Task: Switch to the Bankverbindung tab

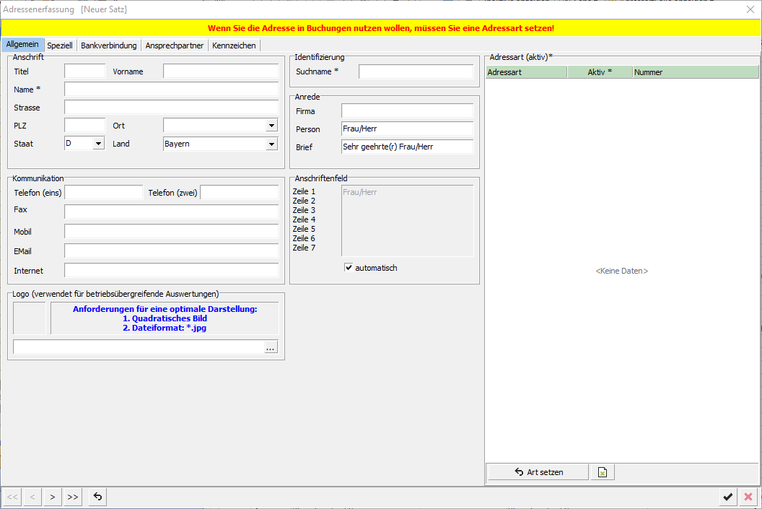Action: 108,45
